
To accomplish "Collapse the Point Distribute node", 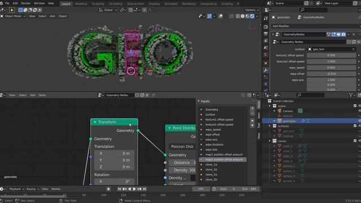I will point(169,128).
